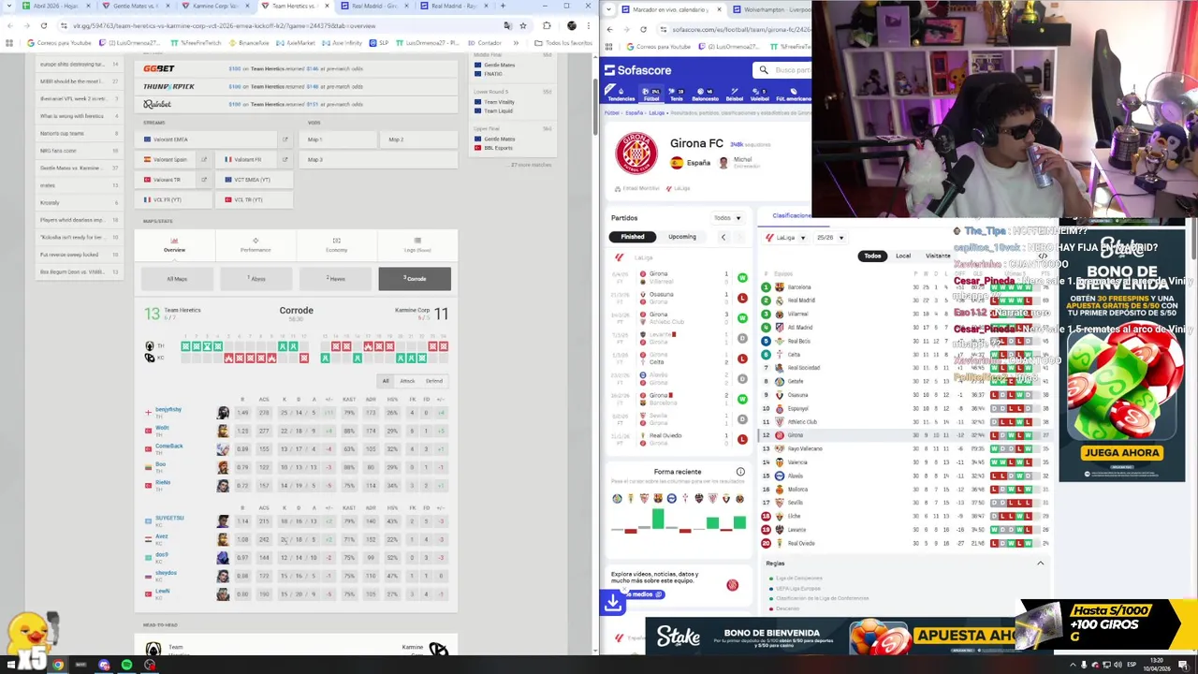1198x674 pixels.
Task: Show previous matches with the left arrow
Action: pos(723,237)
